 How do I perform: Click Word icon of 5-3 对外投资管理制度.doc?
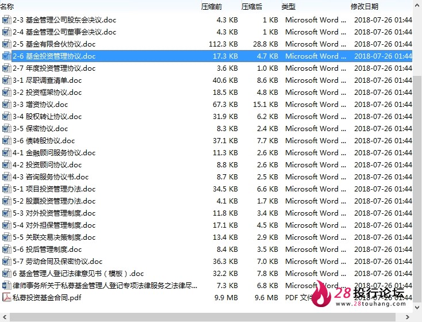pyautogui.click(x=6, y=213)
